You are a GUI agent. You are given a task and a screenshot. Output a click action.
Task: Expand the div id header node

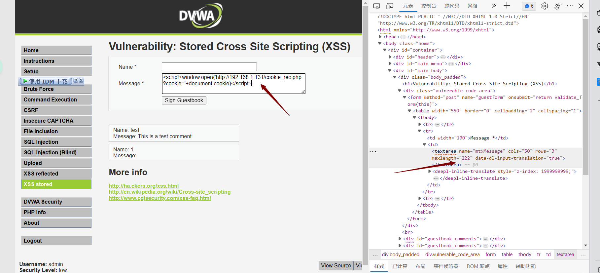pos(390,57)
